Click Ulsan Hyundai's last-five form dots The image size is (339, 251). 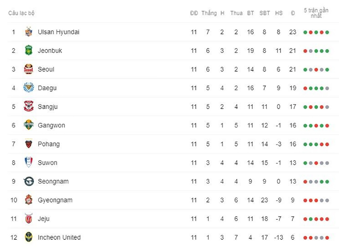pos(316,32)
